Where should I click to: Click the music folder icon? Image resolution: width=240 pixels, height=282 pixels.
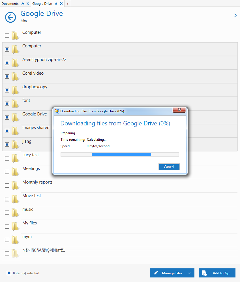pos(15,212)
